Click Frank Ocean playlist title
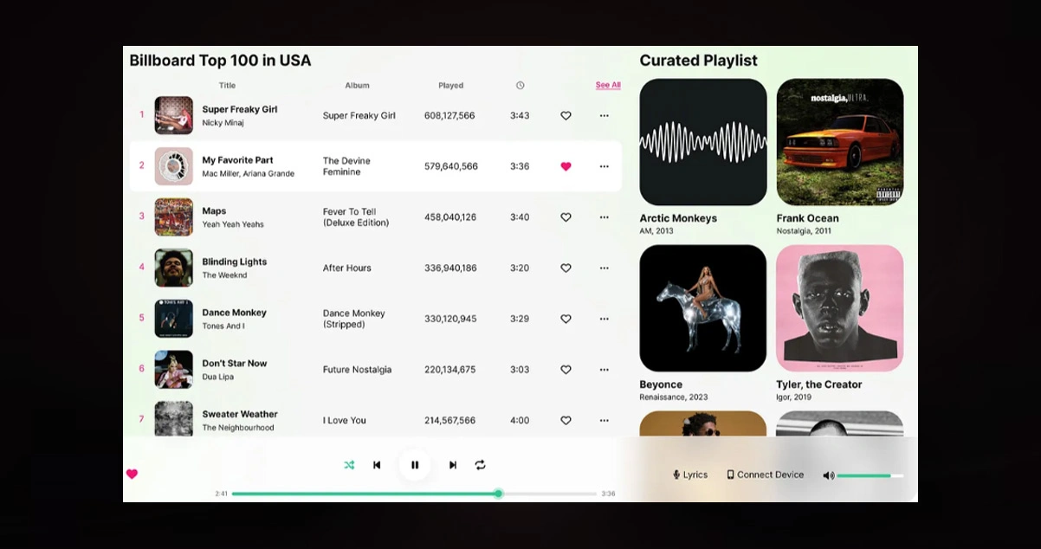The width and height of the screenshot is (1041, 549). [x=807, y=218]
